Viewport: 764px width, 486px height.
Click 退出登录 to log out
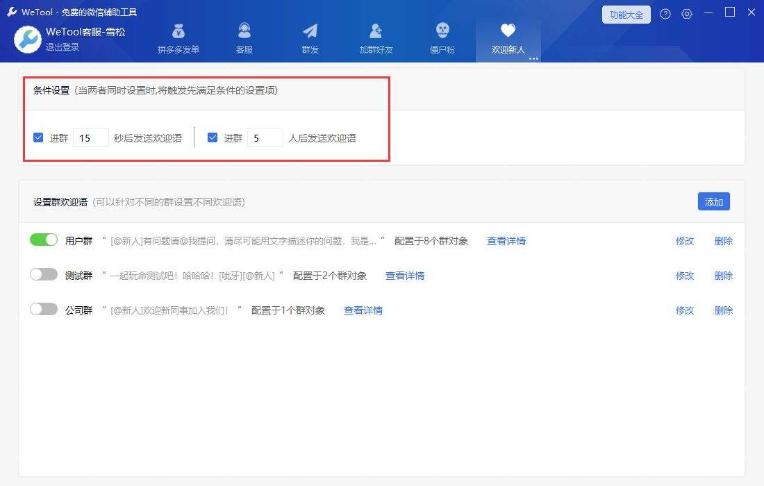[x=63, y=47]
